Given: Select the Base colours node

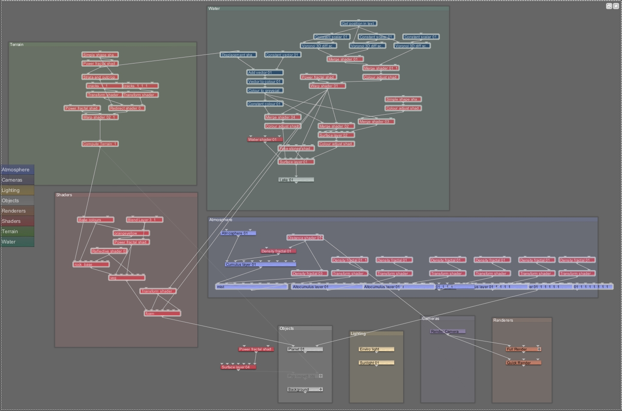Looking at the screenshot, I should 96,220.
